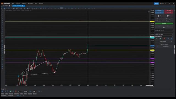Click the red X delete-strategy icon

pos(164,38)
